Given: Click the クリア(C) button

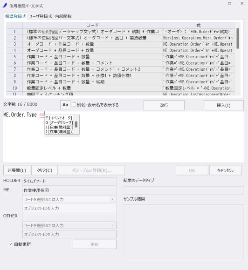Looking at the screenshot, I should [x=44, y=170].
